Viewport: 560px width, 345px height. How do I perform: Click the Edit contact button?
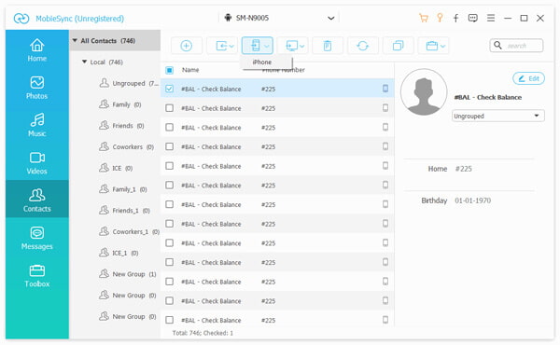528,78
